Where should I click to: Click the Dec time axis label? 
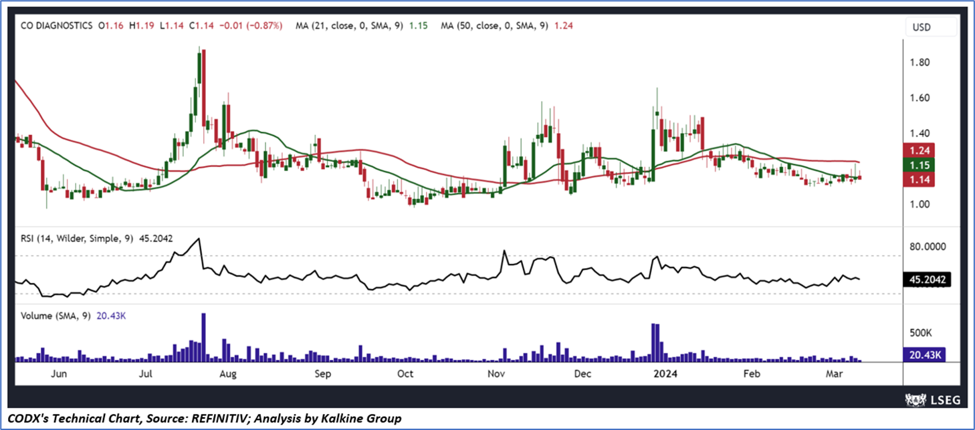(583, 374)
